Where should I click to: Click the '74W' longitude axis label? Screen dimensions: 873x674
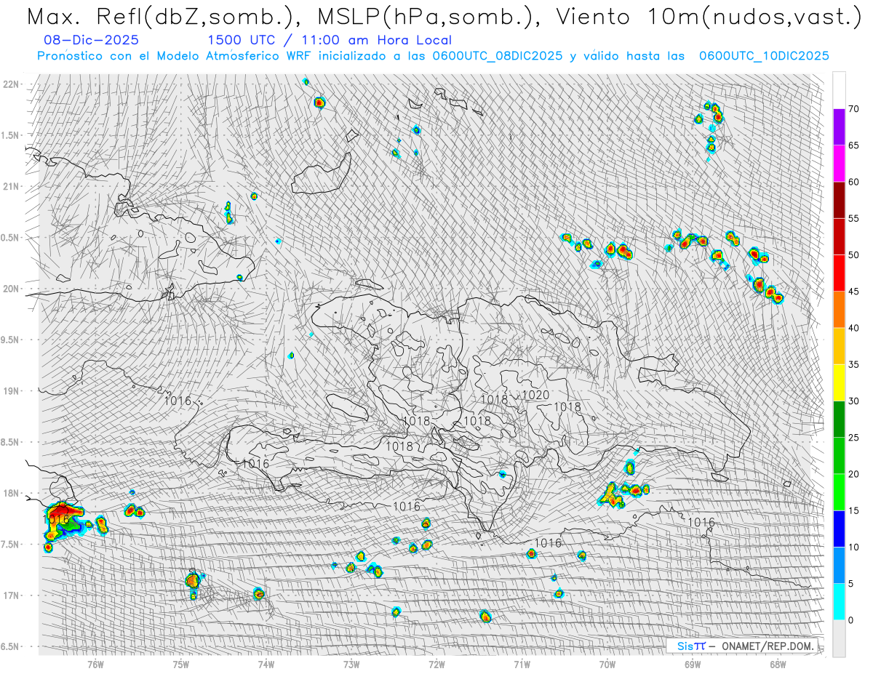266,663
